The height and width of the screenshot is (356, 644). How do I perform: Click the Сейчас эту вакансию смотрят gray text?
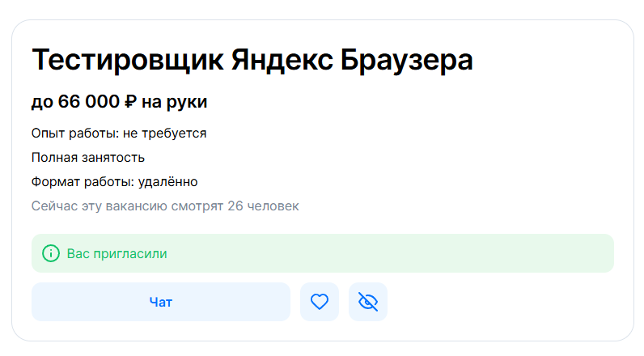(127, 206)
